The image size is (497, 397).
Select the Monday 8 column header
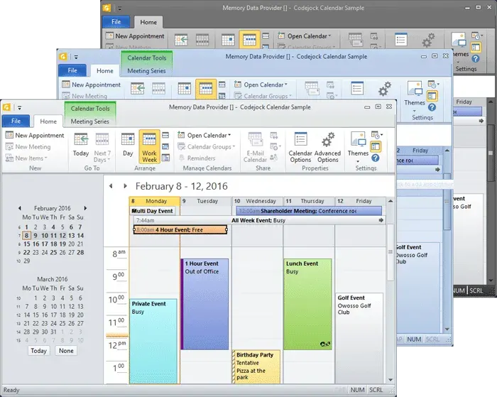coord(154,201)
